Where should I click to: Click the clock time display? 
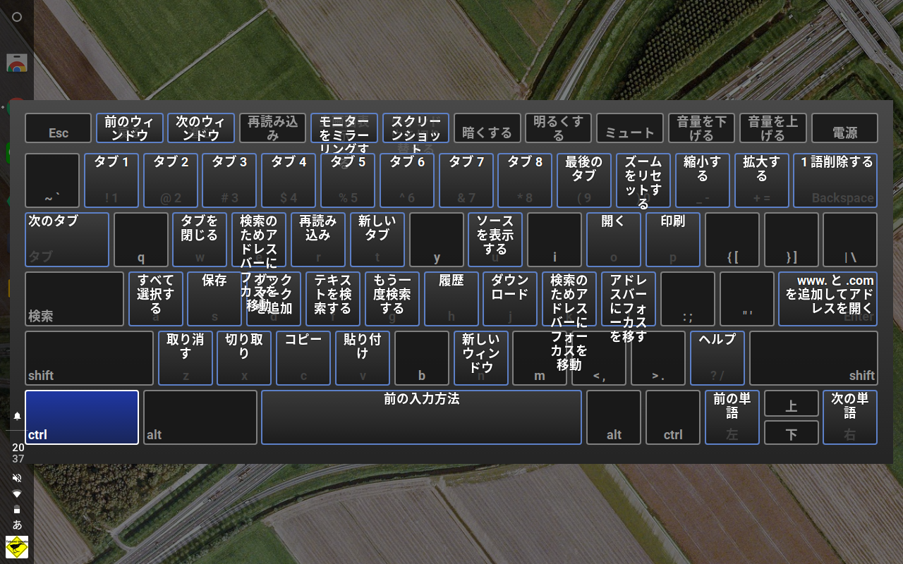[18, 453]
